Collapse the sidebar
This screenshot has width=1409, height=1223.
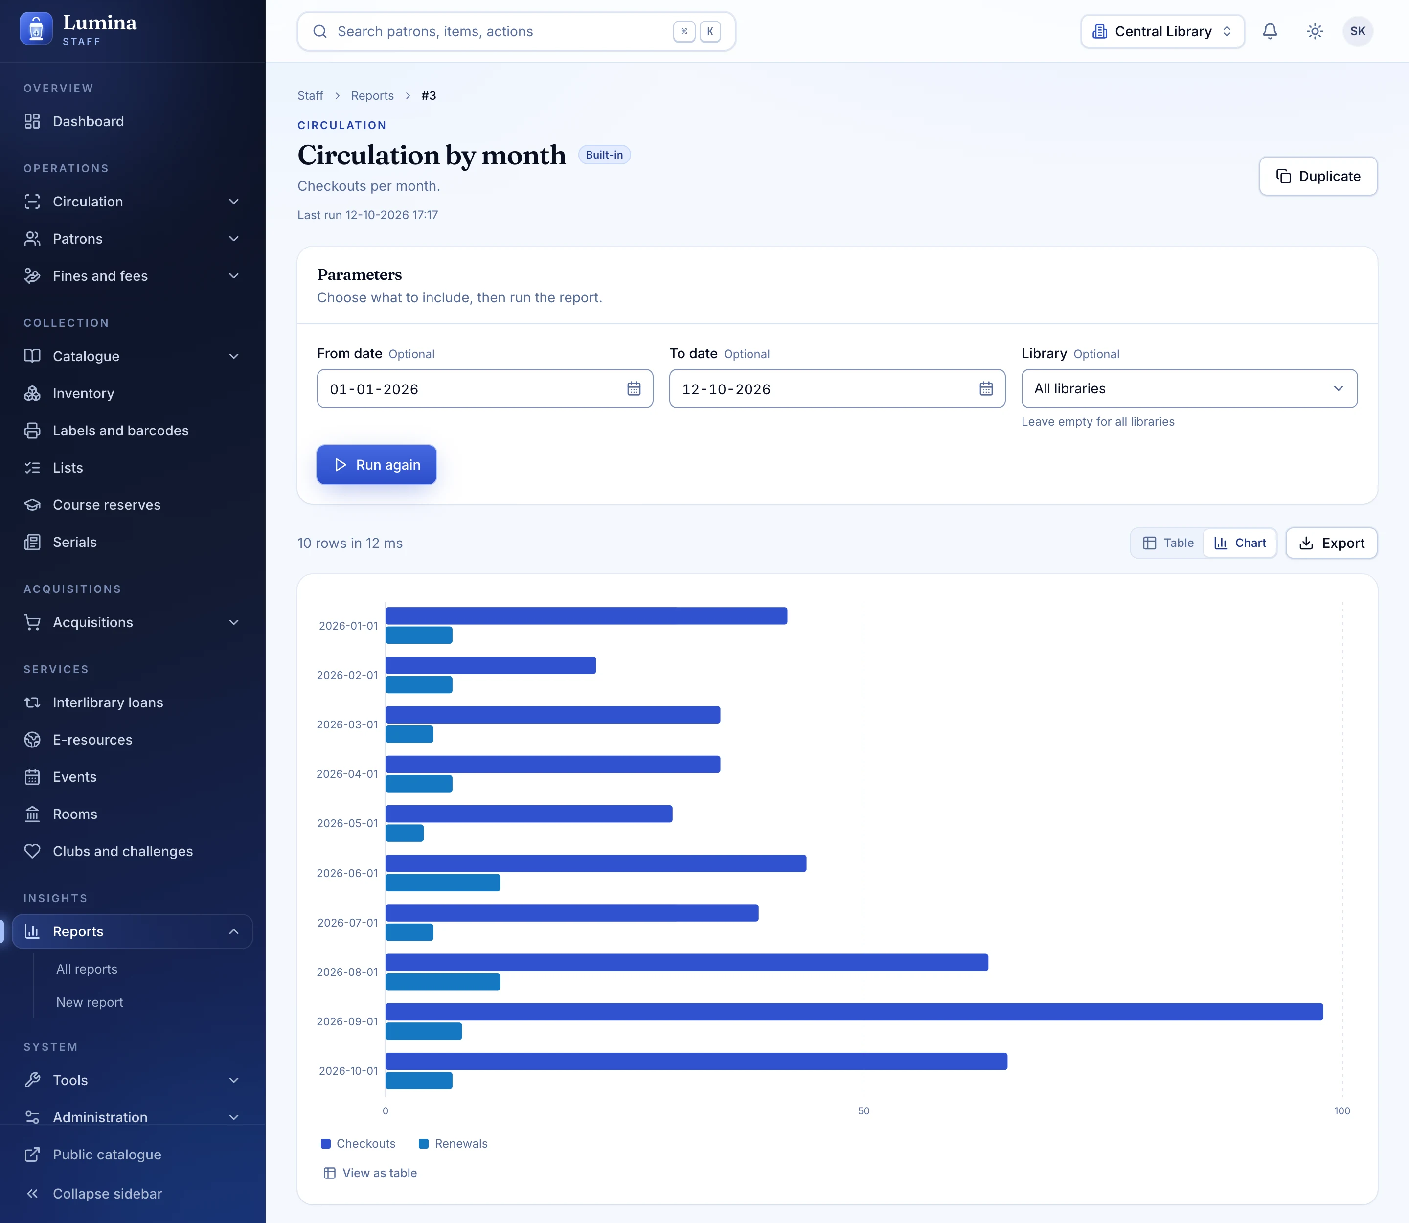click(x=133, y=1194)
